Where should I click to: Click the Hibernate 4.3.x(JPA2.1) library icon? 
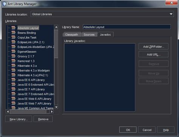tap(13, 75)
